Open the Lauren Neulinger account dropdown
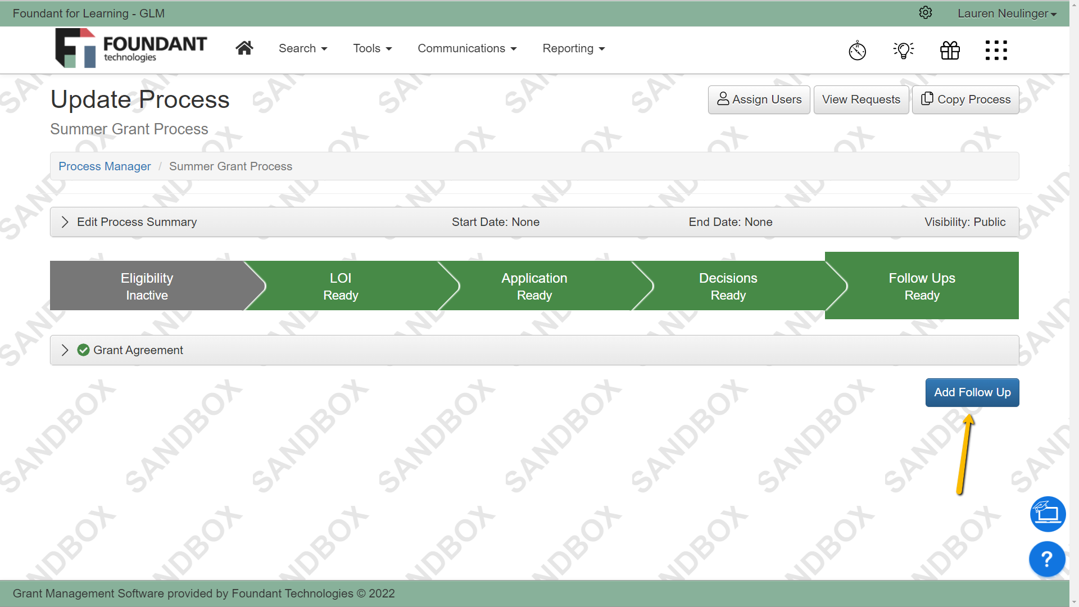 click(x=1006, y=13)
